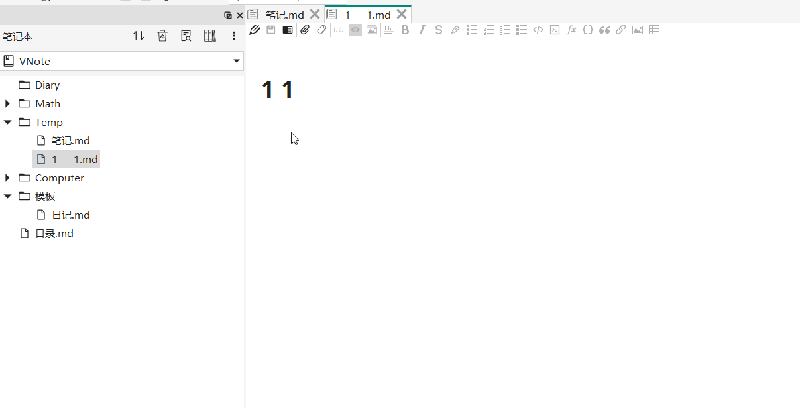This screenshot has width=800, height=408.
Task: Close the '1 1.md' tab
Action: click(402, 15)
